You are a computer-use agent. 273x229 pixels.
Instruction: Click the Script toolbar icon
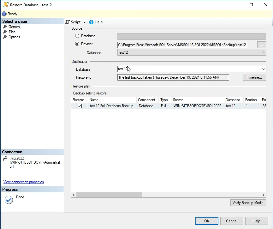(68, 22)
